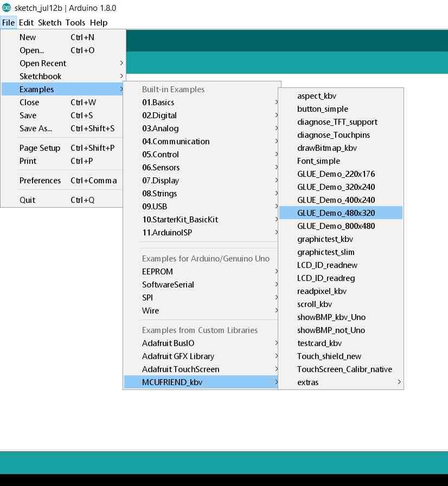Select Page Setup menu entry

click(63, 148)
